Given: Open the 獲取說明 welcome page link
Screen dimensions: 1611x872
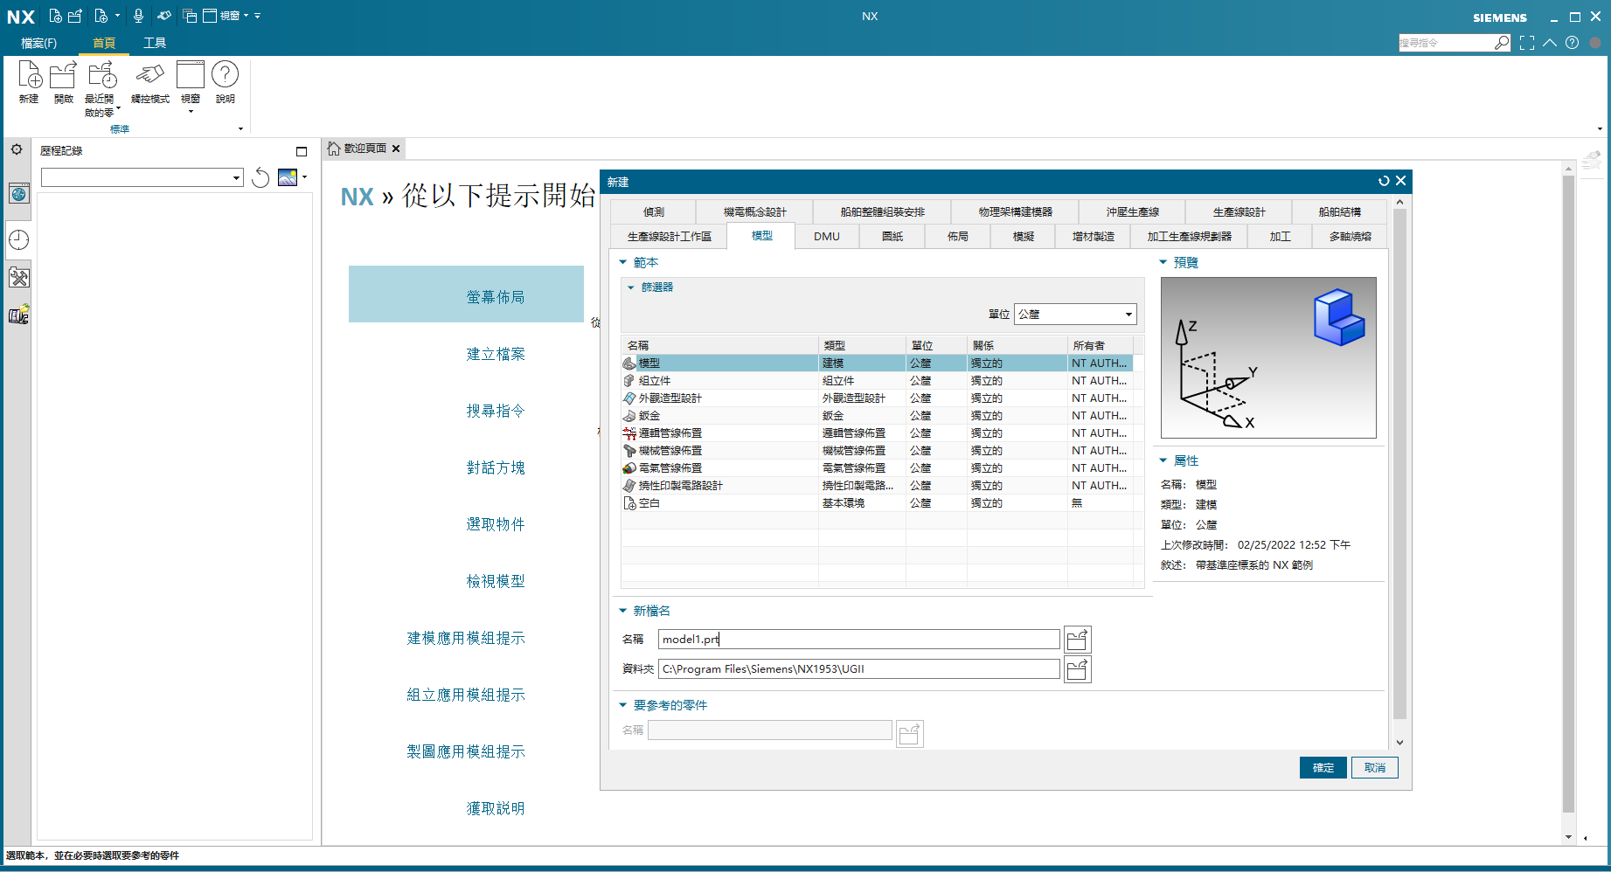Looking at the screenshot, I should tap(495, 808).
